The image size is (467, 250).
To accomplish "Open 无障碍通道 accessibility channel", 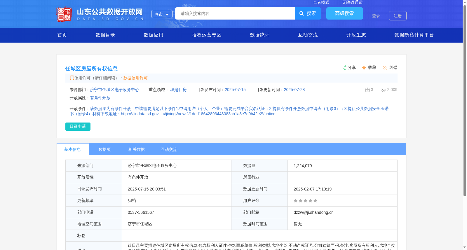I will pos(352,2).
